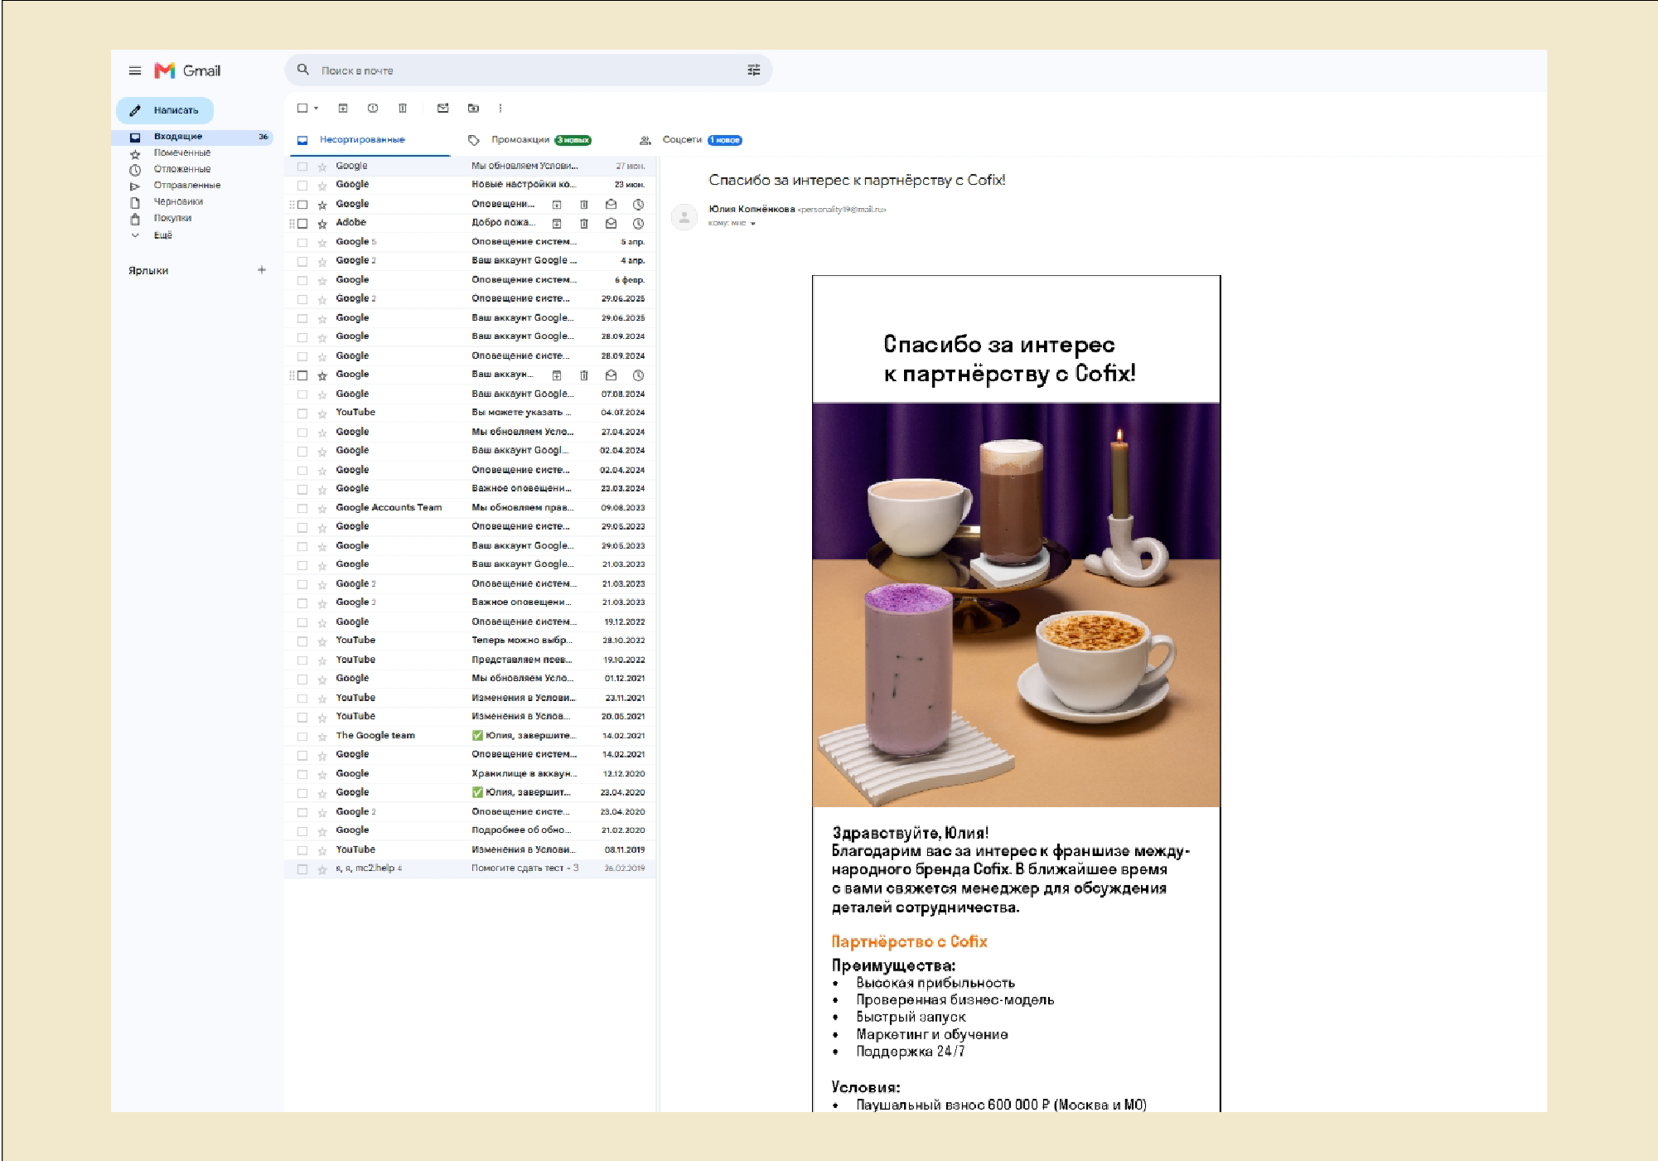The height and width of the screenshot is (1161, 1658).
Task: Tick checkbox for the mc2.help conversation
Action: click(x=302, y=868)
